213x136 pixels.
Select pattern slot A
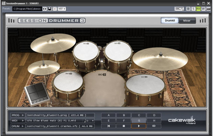(109, 115)
